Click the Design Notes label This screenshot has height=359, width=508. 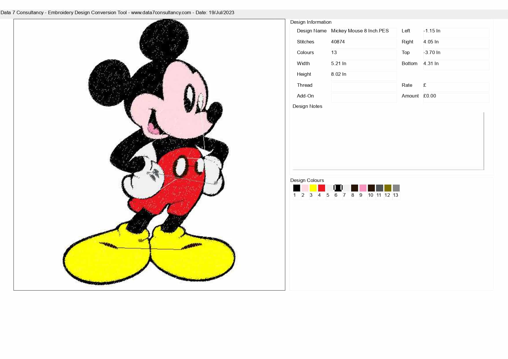[307, 106]
